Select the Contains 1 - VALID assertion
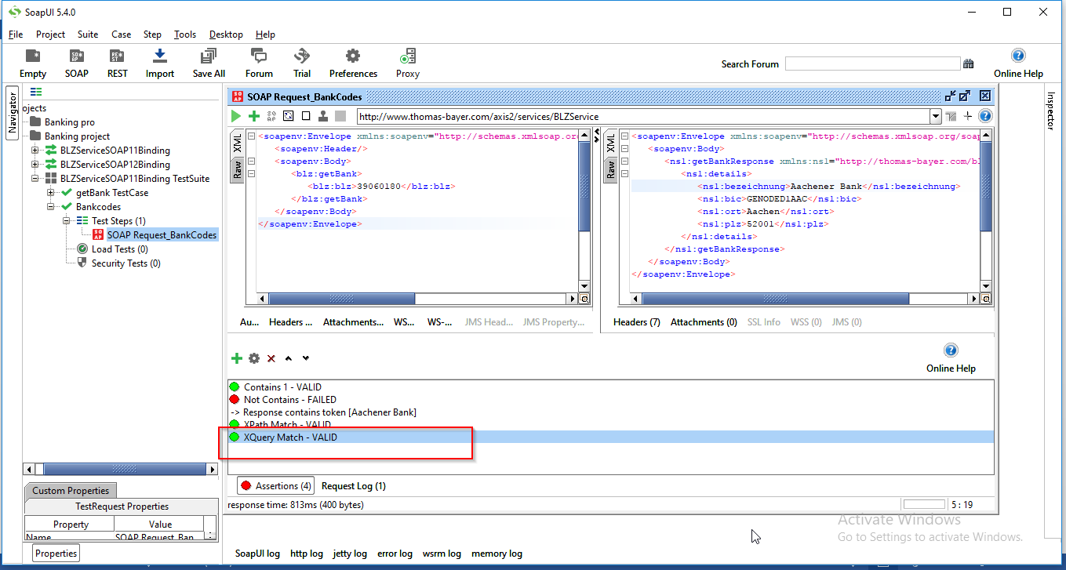This screenshot has height=570, width=1066. click(x=282, y=387)
